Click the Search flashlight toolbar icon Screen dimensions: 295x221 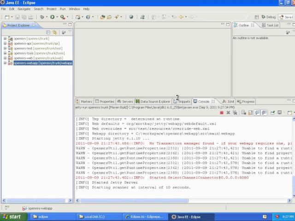click(117, 17)
